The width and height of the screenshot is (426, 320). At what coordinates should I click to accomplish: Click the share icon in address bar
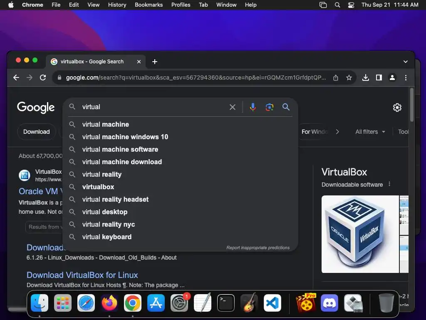[336, 77]
